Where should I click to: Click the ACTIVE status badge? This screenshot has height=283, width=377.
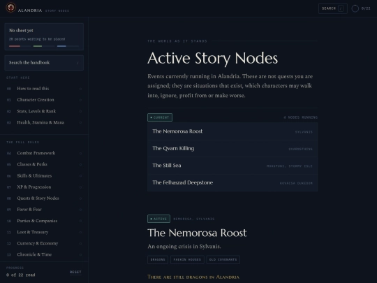pyautogui.click(x=158, y=219)
